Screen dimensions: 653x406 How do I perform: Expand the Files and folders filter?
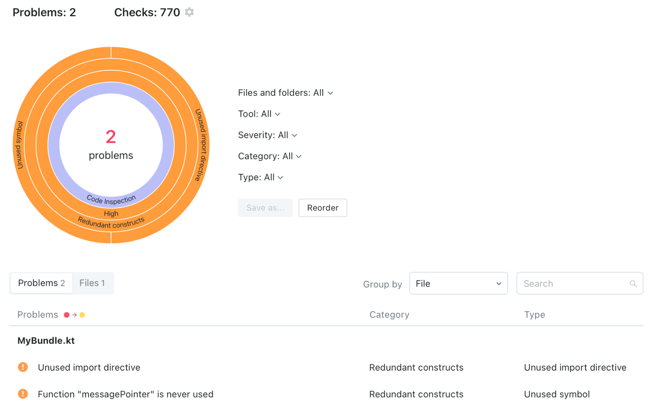285,93
